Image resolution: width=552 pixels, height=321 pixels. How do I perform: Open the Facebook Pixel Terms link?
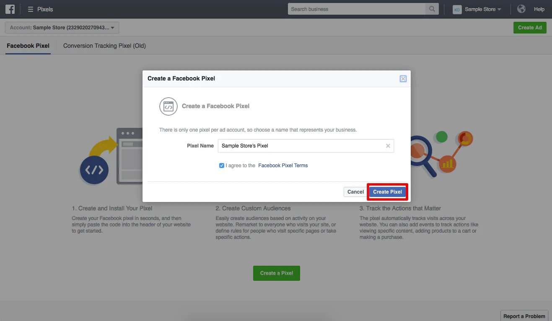tap(283, 166)
